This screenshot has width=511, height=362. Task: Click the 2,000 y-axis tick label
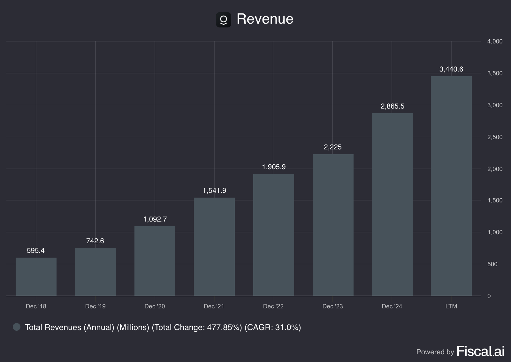click(495, 169)
